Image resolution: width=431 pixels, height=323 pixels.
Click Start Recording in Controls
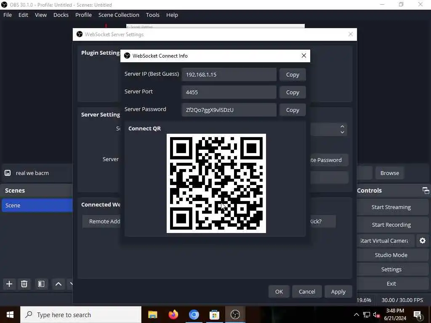coord(391,225)
